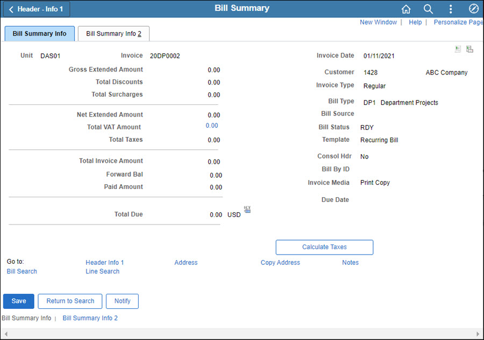Click the Calculate Taxes button
The height and width of the screenshot is (340, 484).
tap(324, 247)
